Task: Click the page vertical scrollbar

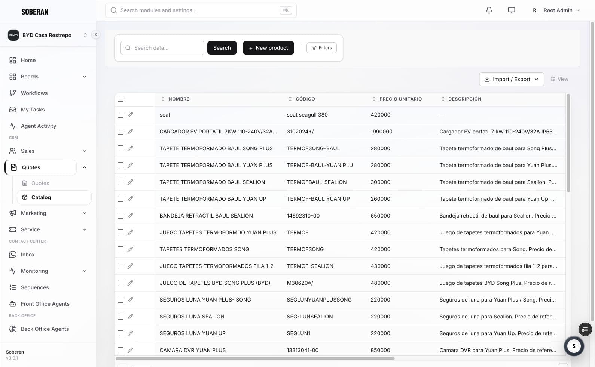Action: click(592, 172)
